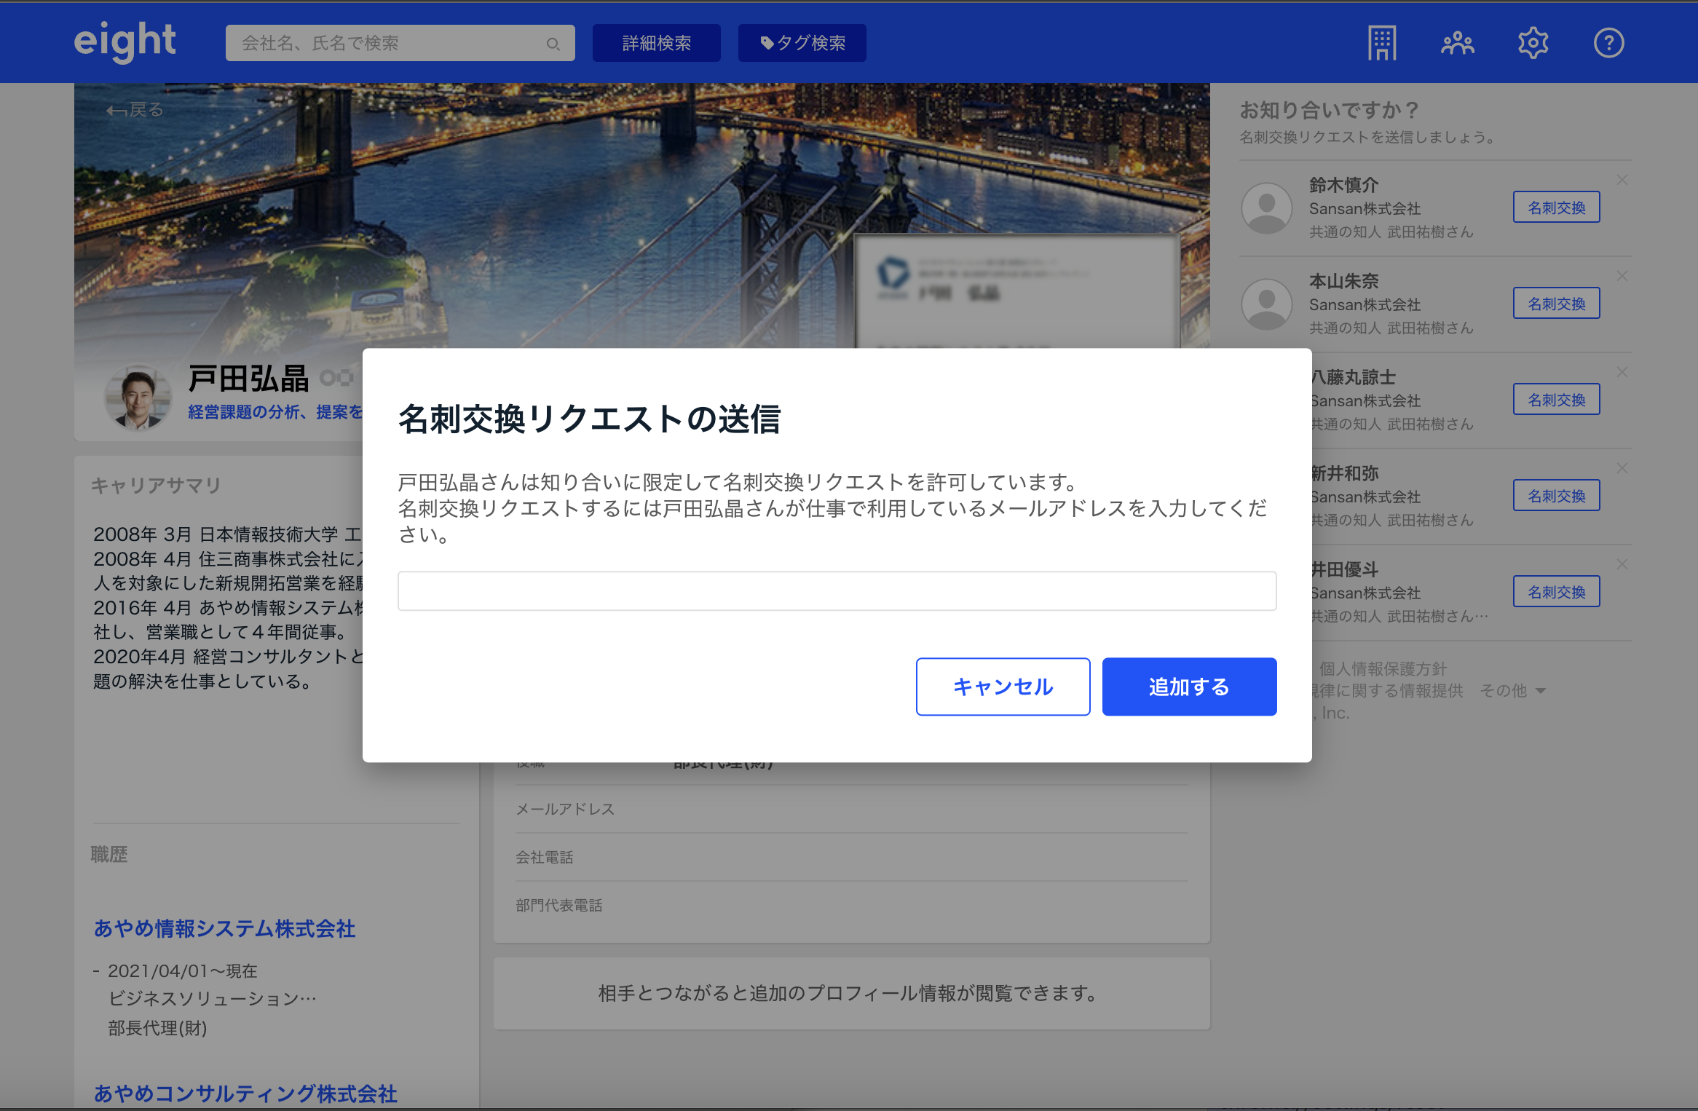Click the company building icon in header
The width and height of the screenshot is (1698, 1111).
[1381, 43]
